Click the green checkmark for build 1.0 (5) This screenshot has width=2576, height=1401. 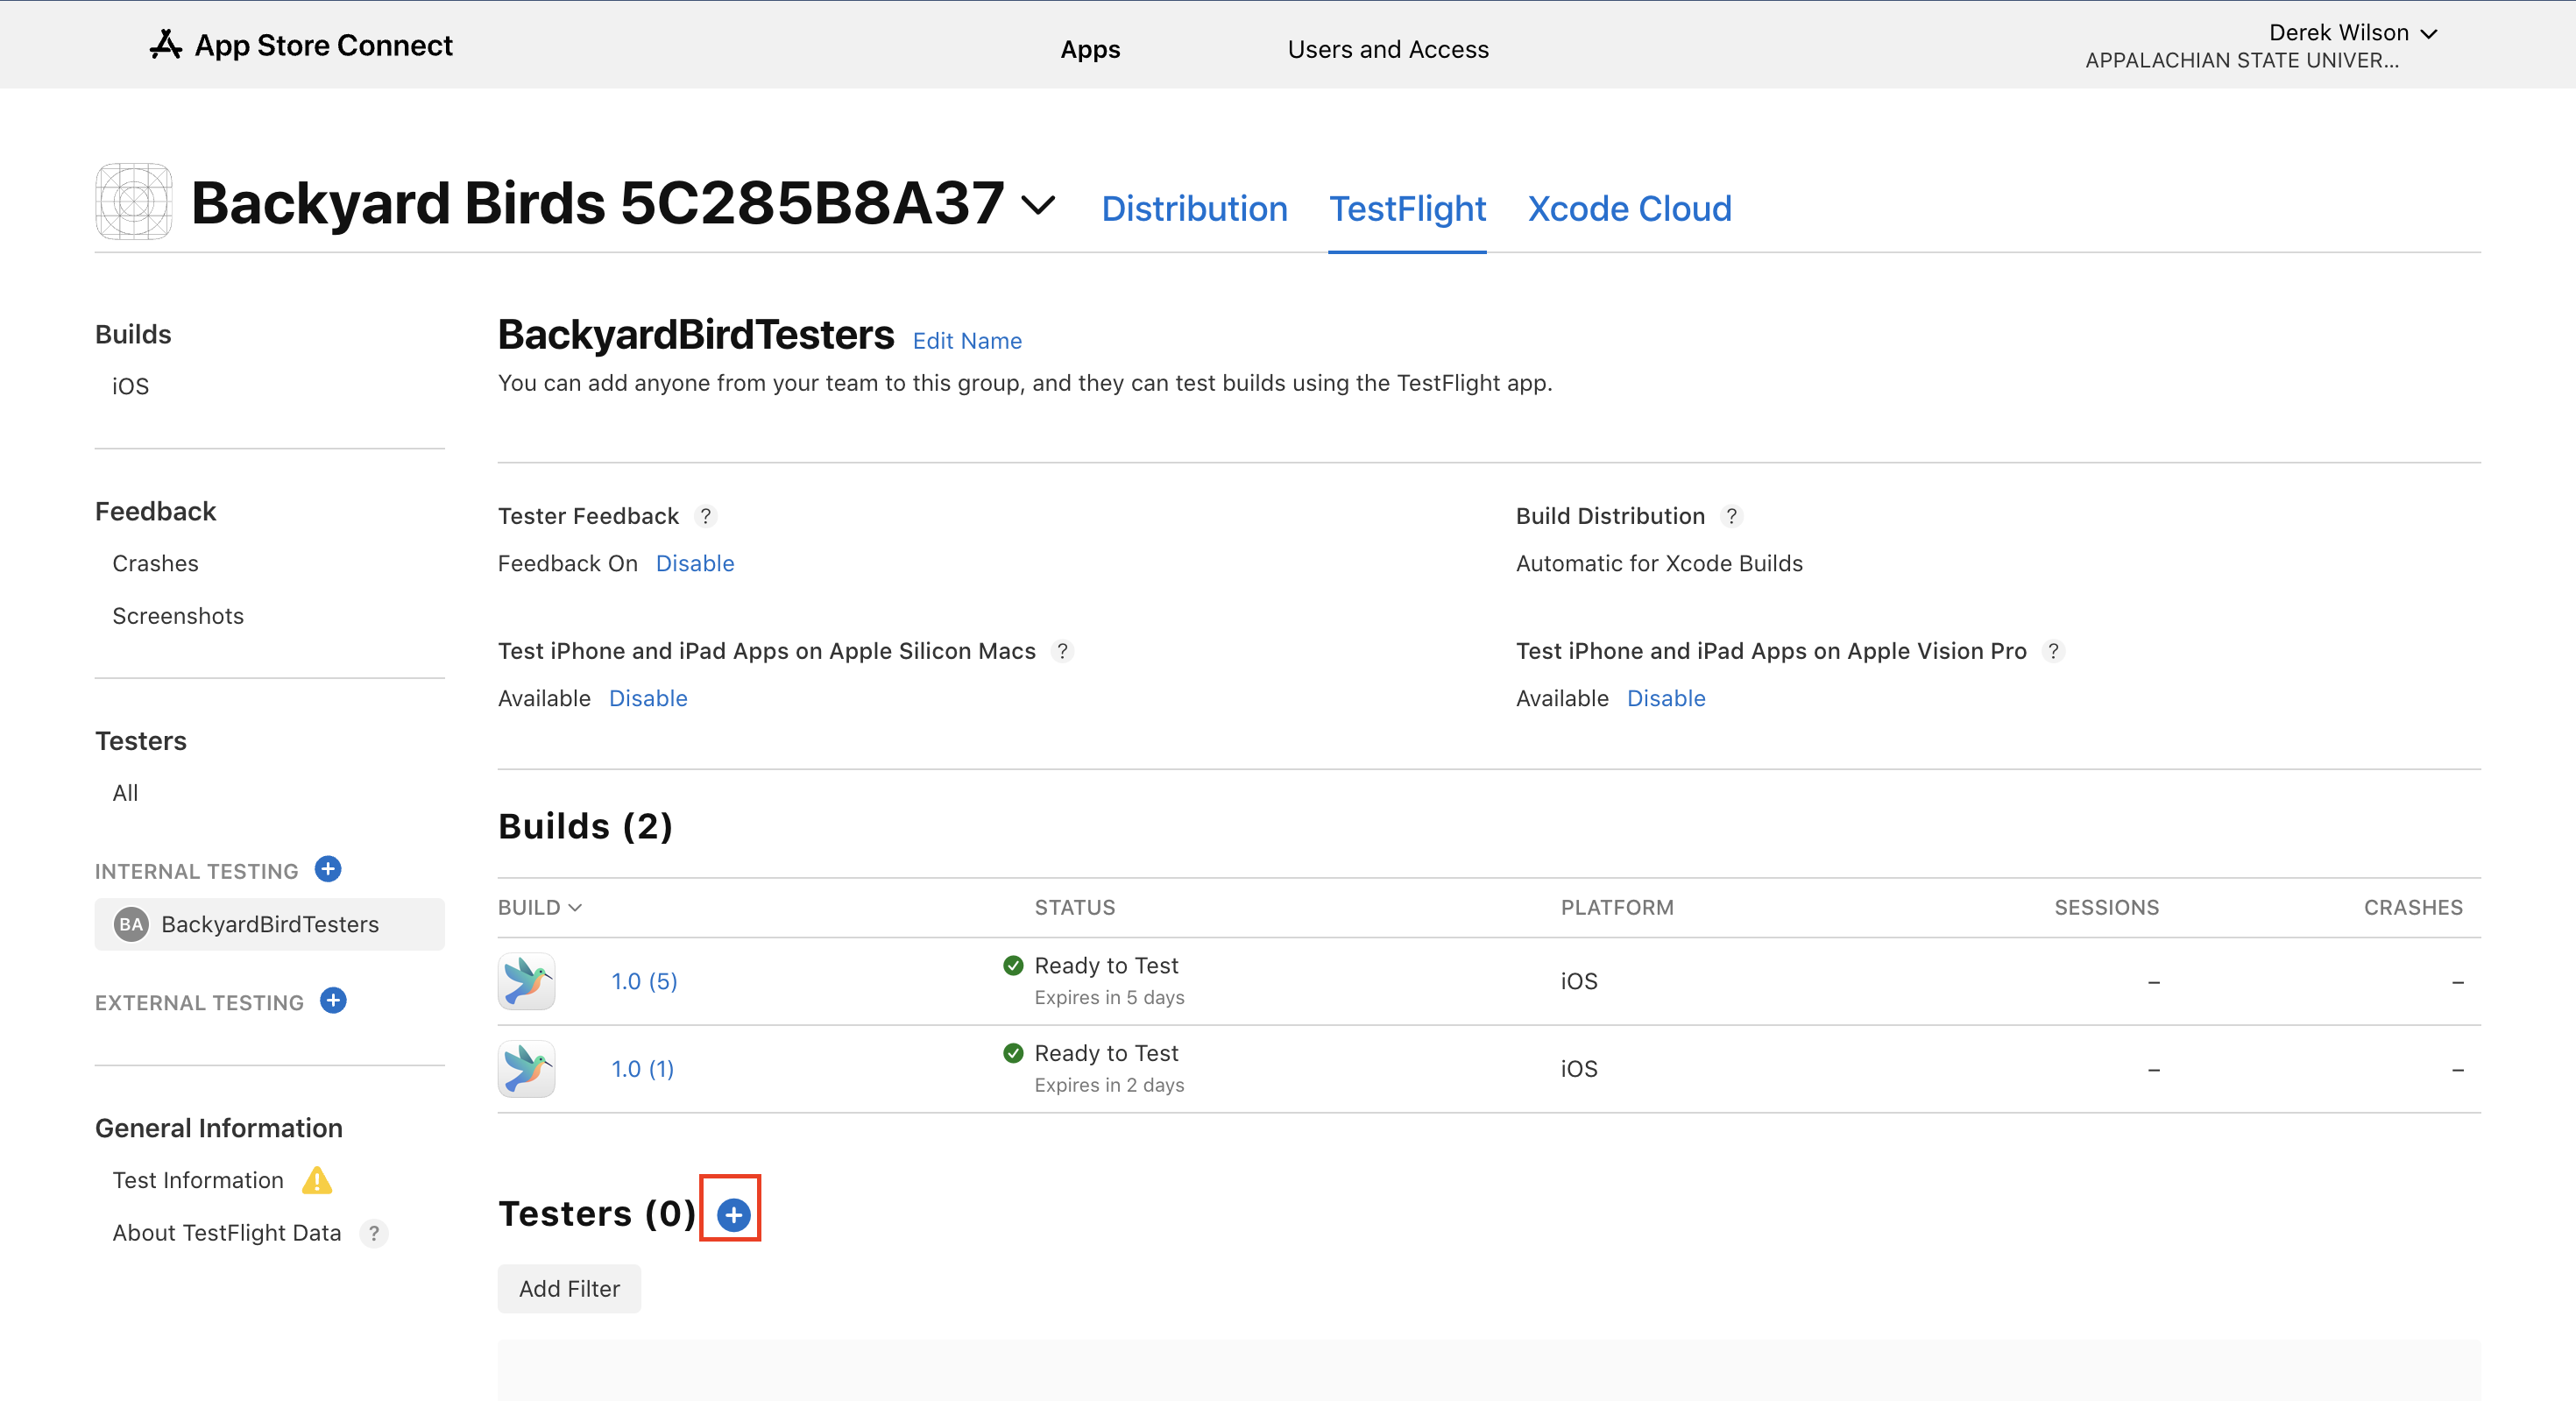pos(1013,965)
